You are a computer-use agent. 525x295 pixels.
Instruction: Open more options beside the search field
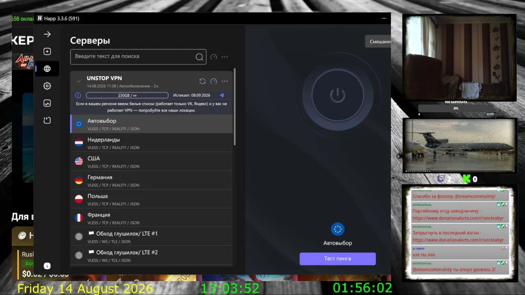(225, 57)
